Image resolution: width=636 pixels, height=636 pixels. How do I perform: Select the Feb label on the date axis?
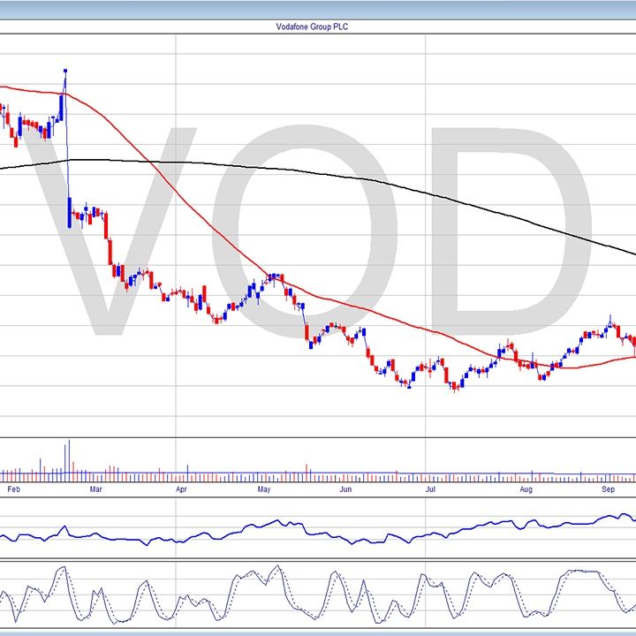12,488
